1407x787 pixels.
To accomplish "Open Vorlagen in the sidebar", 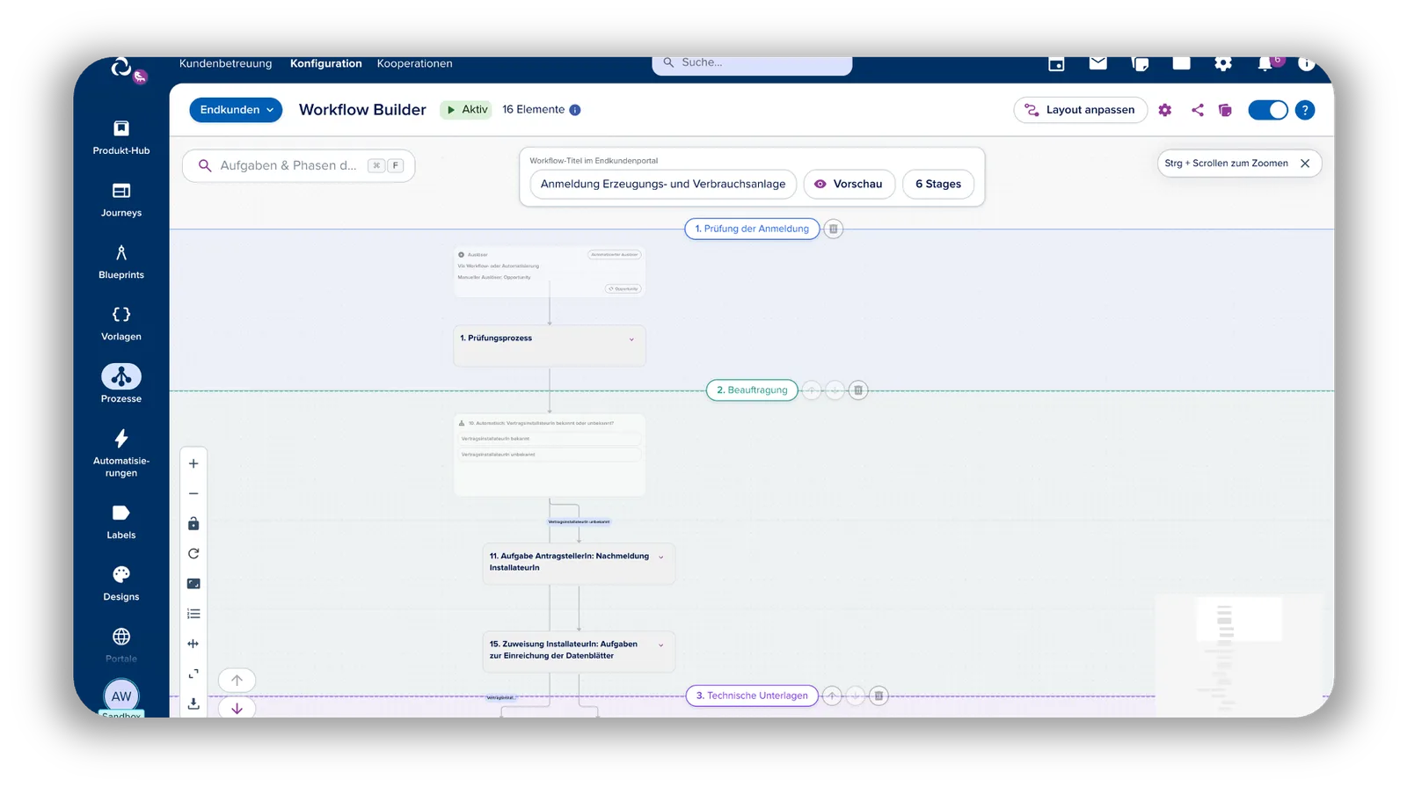I will click(x=121, y=324).
